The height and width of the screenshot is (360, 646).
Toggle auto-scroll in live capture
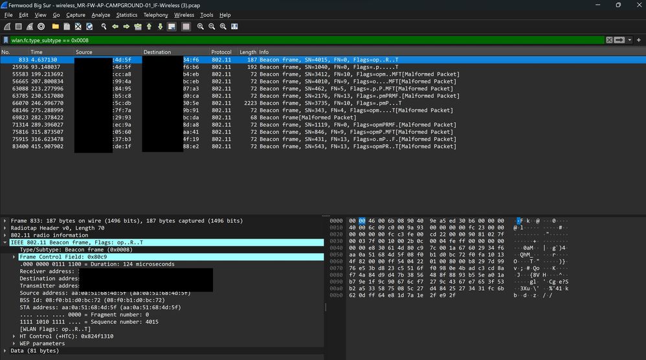(x=172, y=26)
